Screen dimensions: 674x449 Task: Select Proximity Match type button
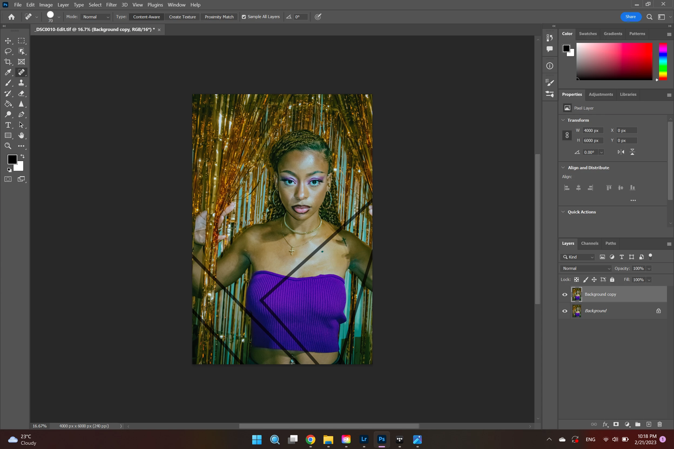pos(219,17)
